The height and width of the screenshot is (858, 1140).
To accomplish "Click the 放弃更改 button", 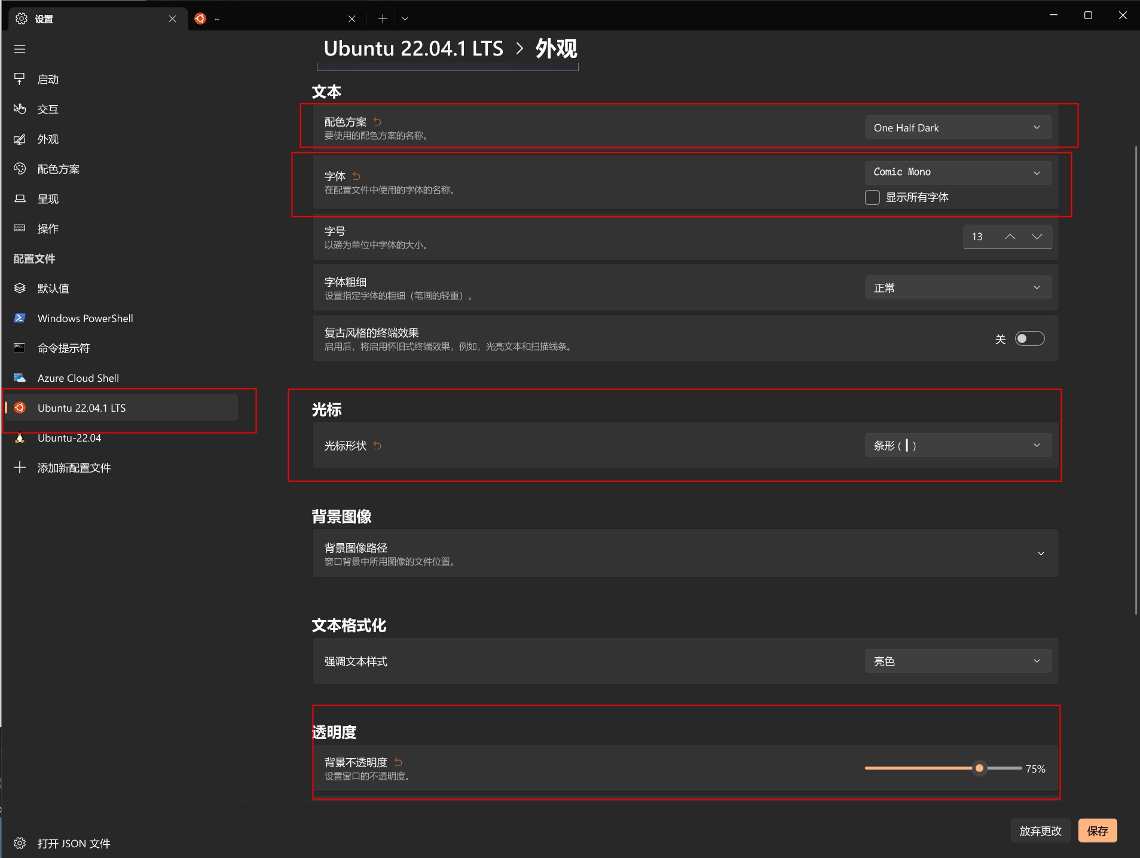I will [1040, 831].
